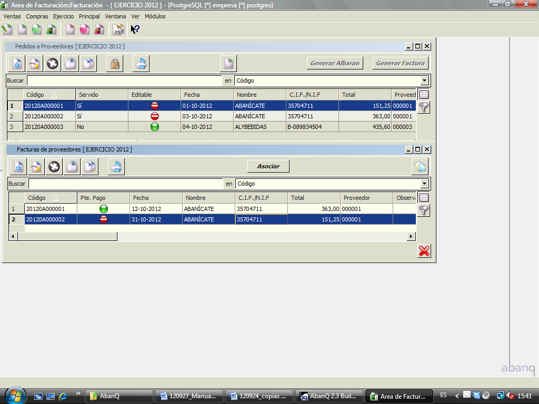
Task: Switch to AbanQ 2.3 Build taskbar item
Action: click(x=329, y=396)
